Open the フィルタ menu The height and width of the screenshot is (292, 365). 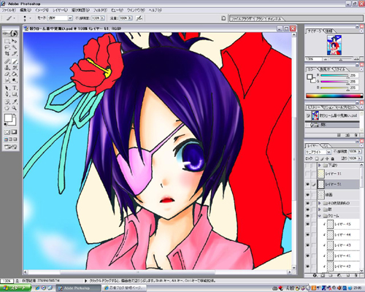100,10
